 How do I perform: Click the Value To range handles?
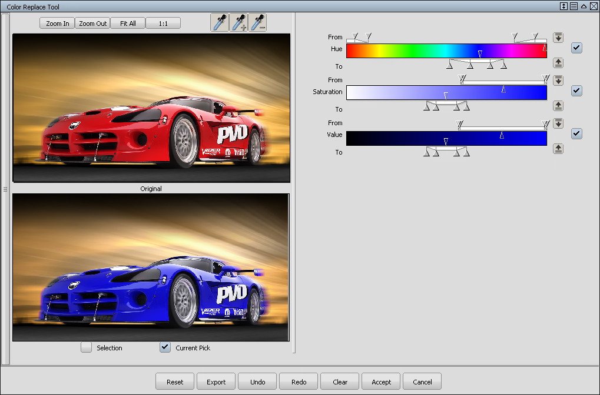click(446, 152)
